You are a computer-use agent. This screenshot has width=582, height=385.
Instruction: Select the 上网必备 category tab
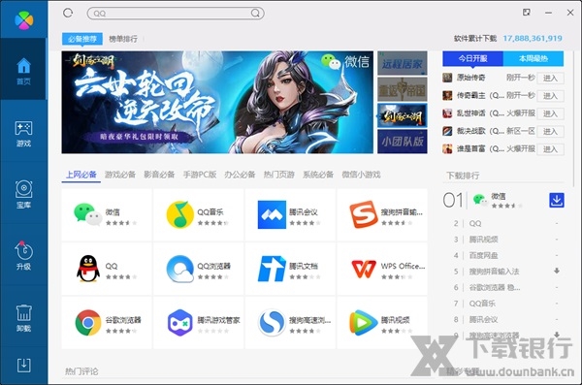click(81, 175)
